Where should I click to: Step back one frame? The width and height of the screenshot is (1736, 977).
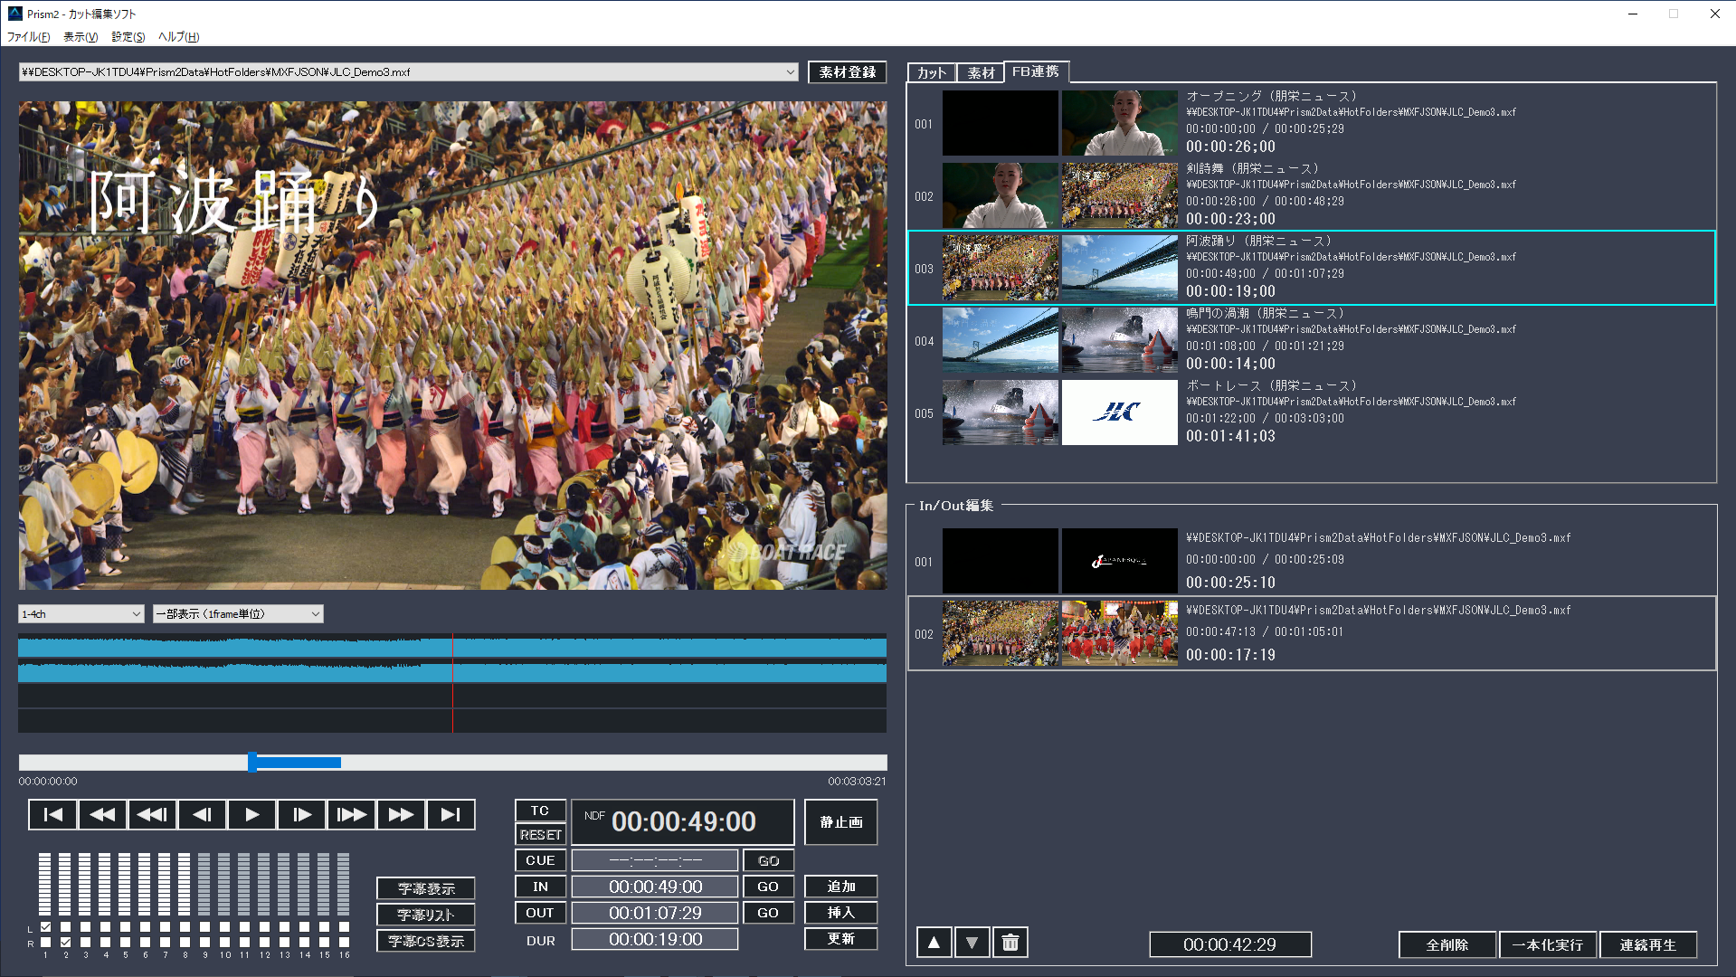[x=202, y=814]
